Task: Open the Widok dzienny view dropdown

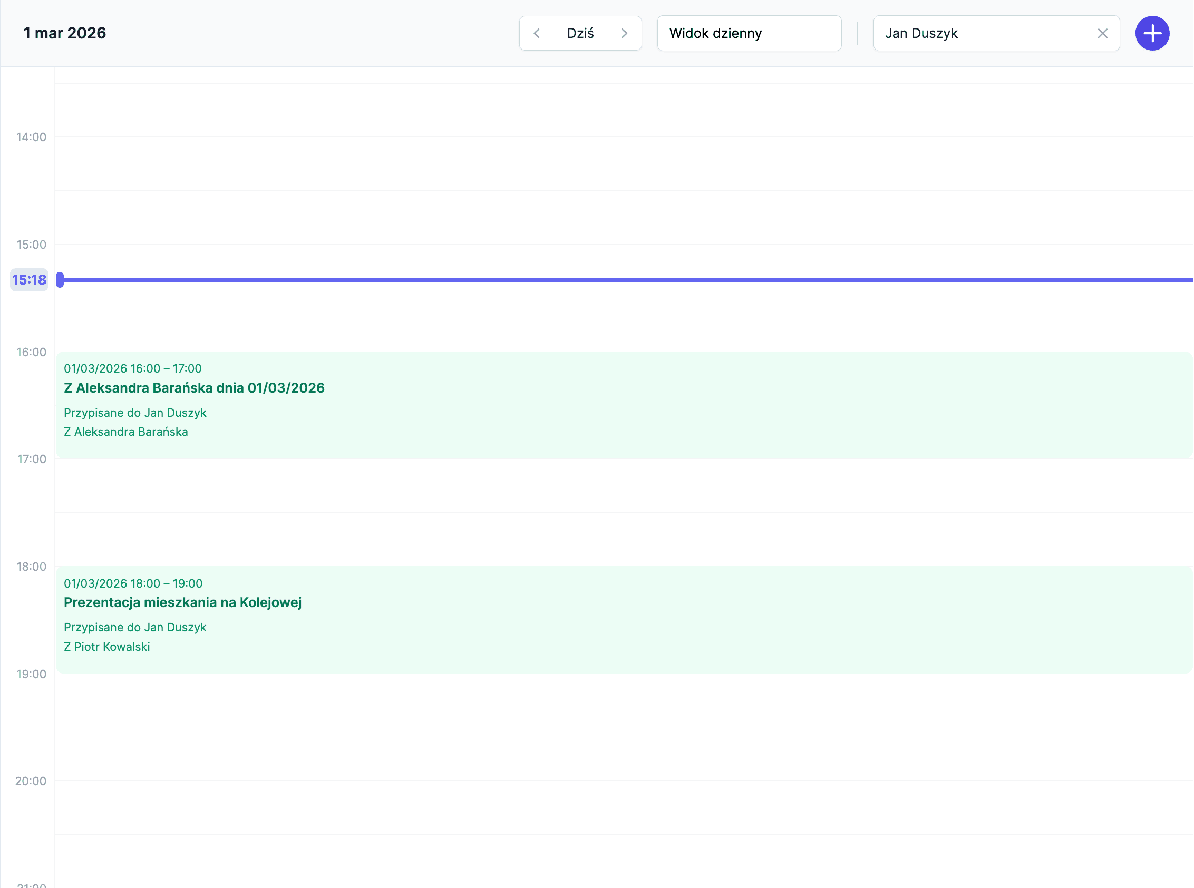Action: click(x=749, y=33)
